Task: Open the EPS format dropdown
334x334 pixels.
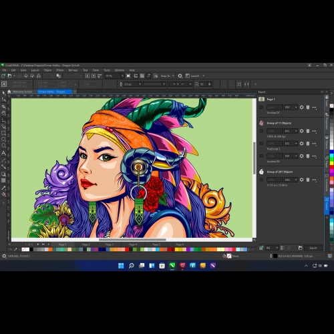Action: tap(291, 144)
